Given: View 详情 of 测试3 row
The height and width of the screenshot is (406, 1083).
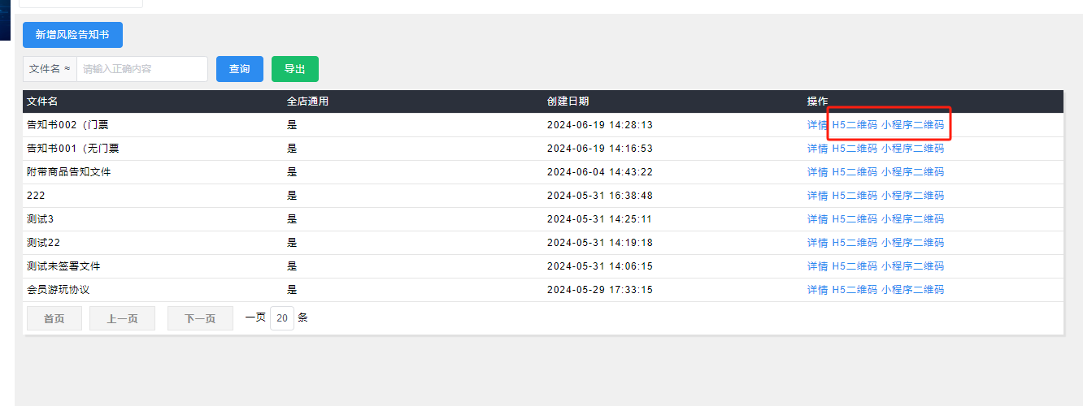Looking at the screenshot, I should pos(817,219).
